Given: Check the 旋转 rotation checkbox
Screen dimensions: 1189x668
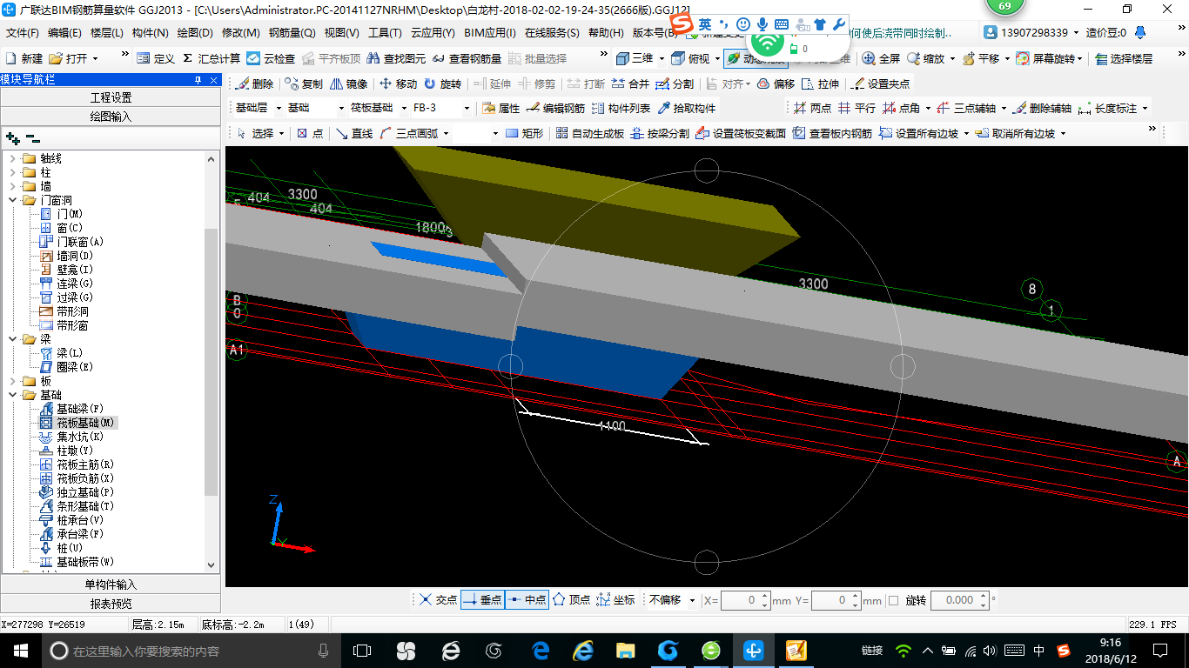Looking at the screenshot, I should 893,600.
